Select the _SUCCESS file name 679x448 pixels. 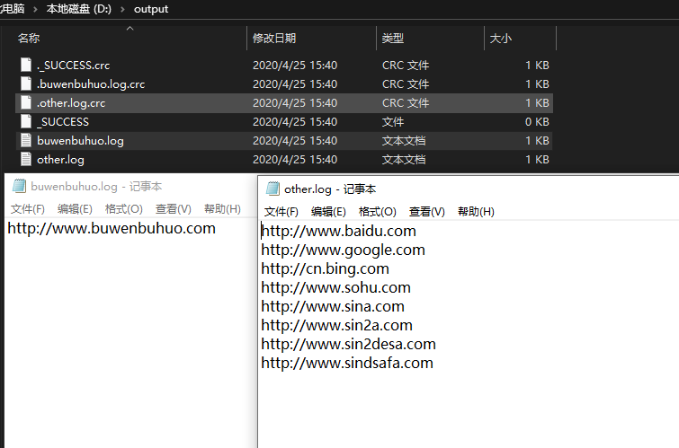(x=63, y=121)
